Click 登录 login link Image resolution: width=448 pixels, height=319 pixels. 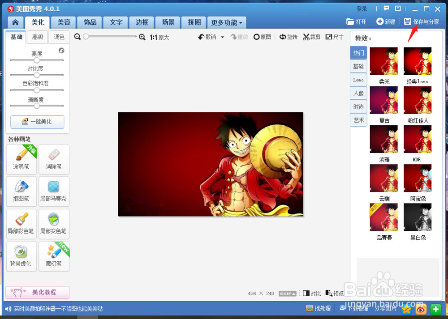coord(362,9)
